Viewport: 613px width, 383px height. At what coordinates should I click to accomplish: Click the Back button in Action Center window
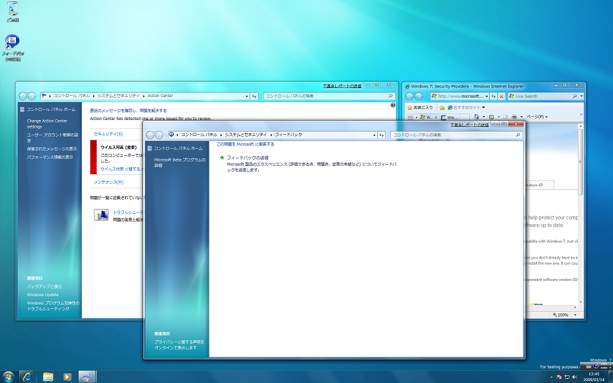point(23,96)
